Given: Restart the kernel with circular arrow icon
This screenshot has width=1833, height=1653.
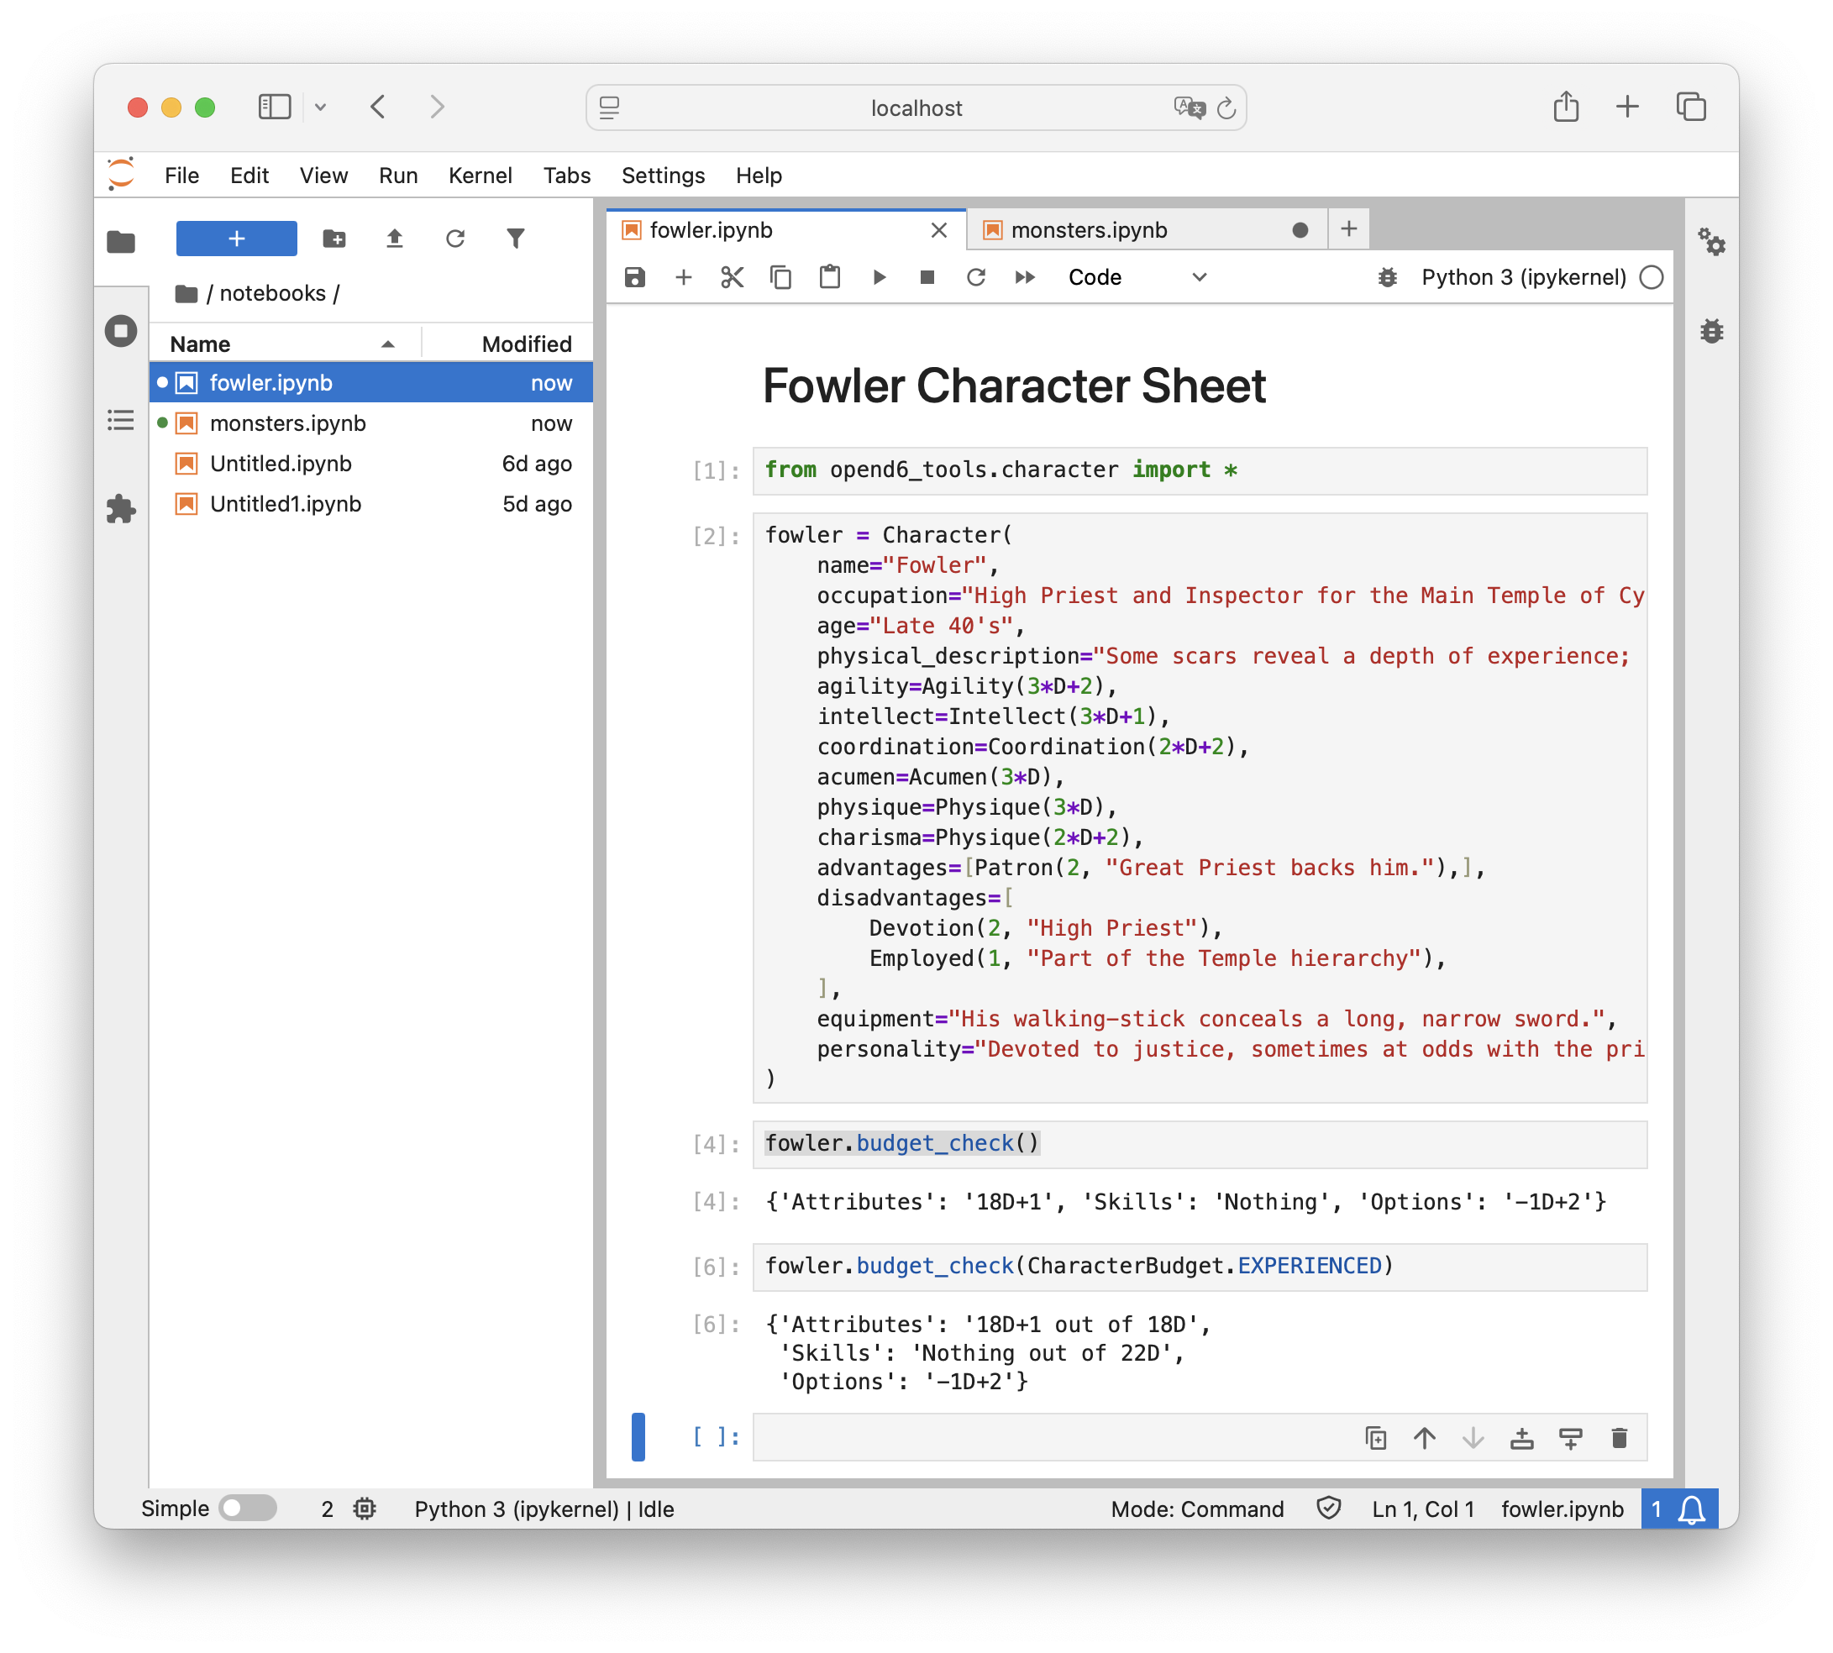Looking at the screenshot, I should pos(975,277).
